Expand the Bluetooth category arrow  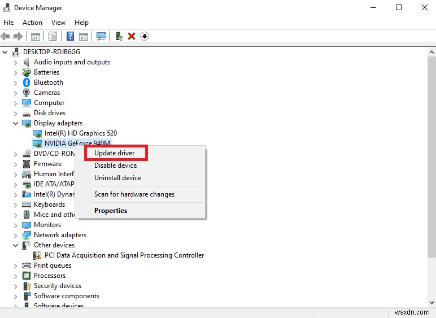[x=16, y=83]
